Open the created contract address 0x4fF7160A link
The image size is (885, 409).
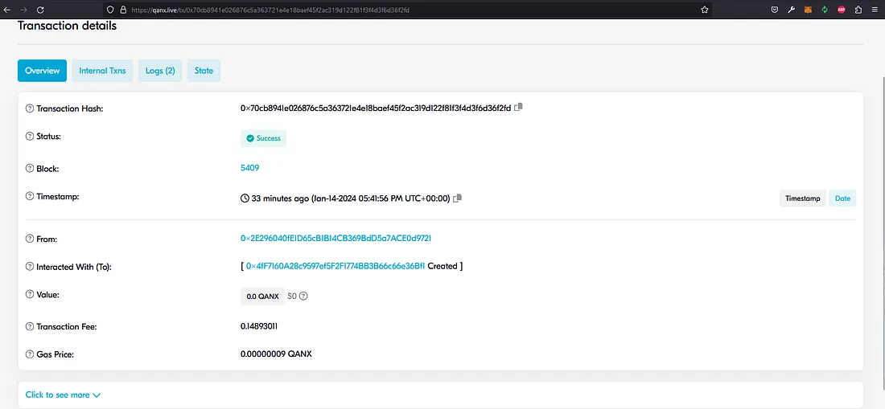[x=335, y=266]
